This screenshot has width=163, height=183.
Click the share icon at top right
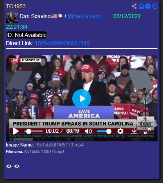[x=134, y=6]
